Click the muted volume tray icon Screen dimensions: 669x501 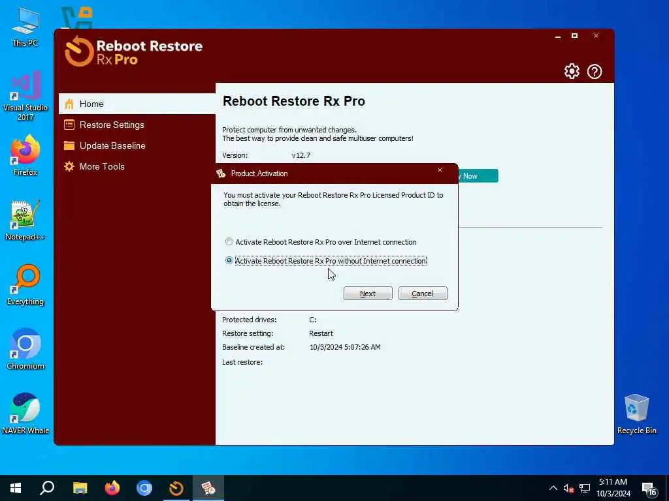point(568,489)
